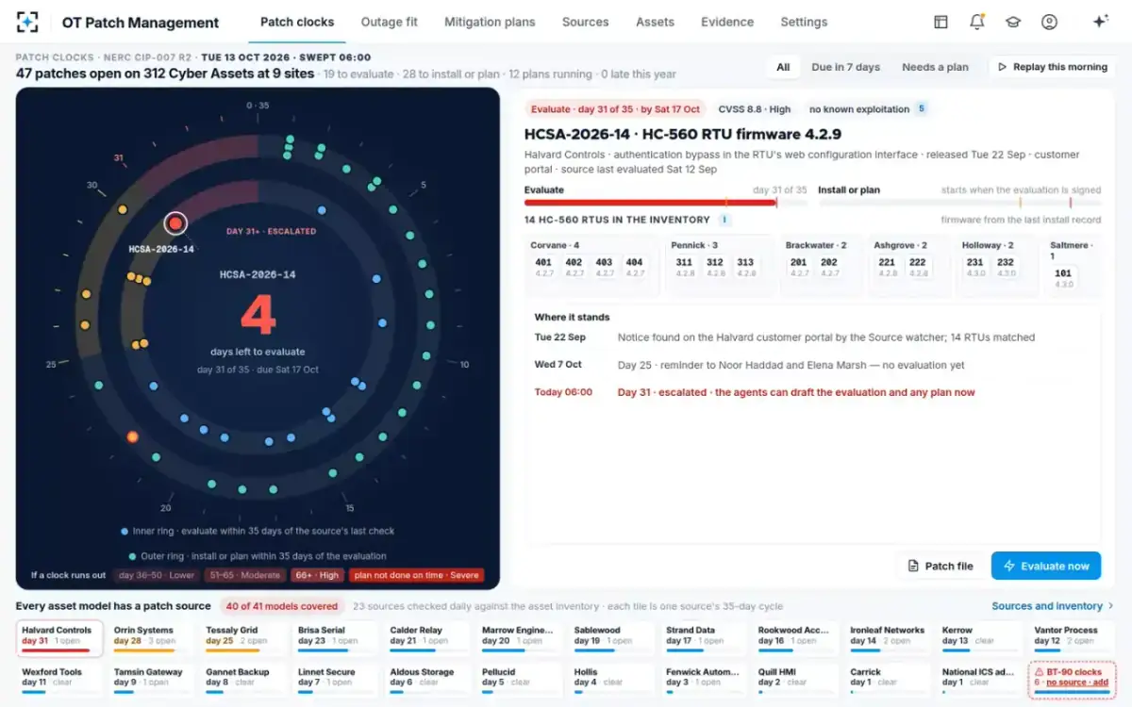This screenshot has width=1132, height=707.
Task: Open the National ICS source tile
Action: (x=980, y=679)
